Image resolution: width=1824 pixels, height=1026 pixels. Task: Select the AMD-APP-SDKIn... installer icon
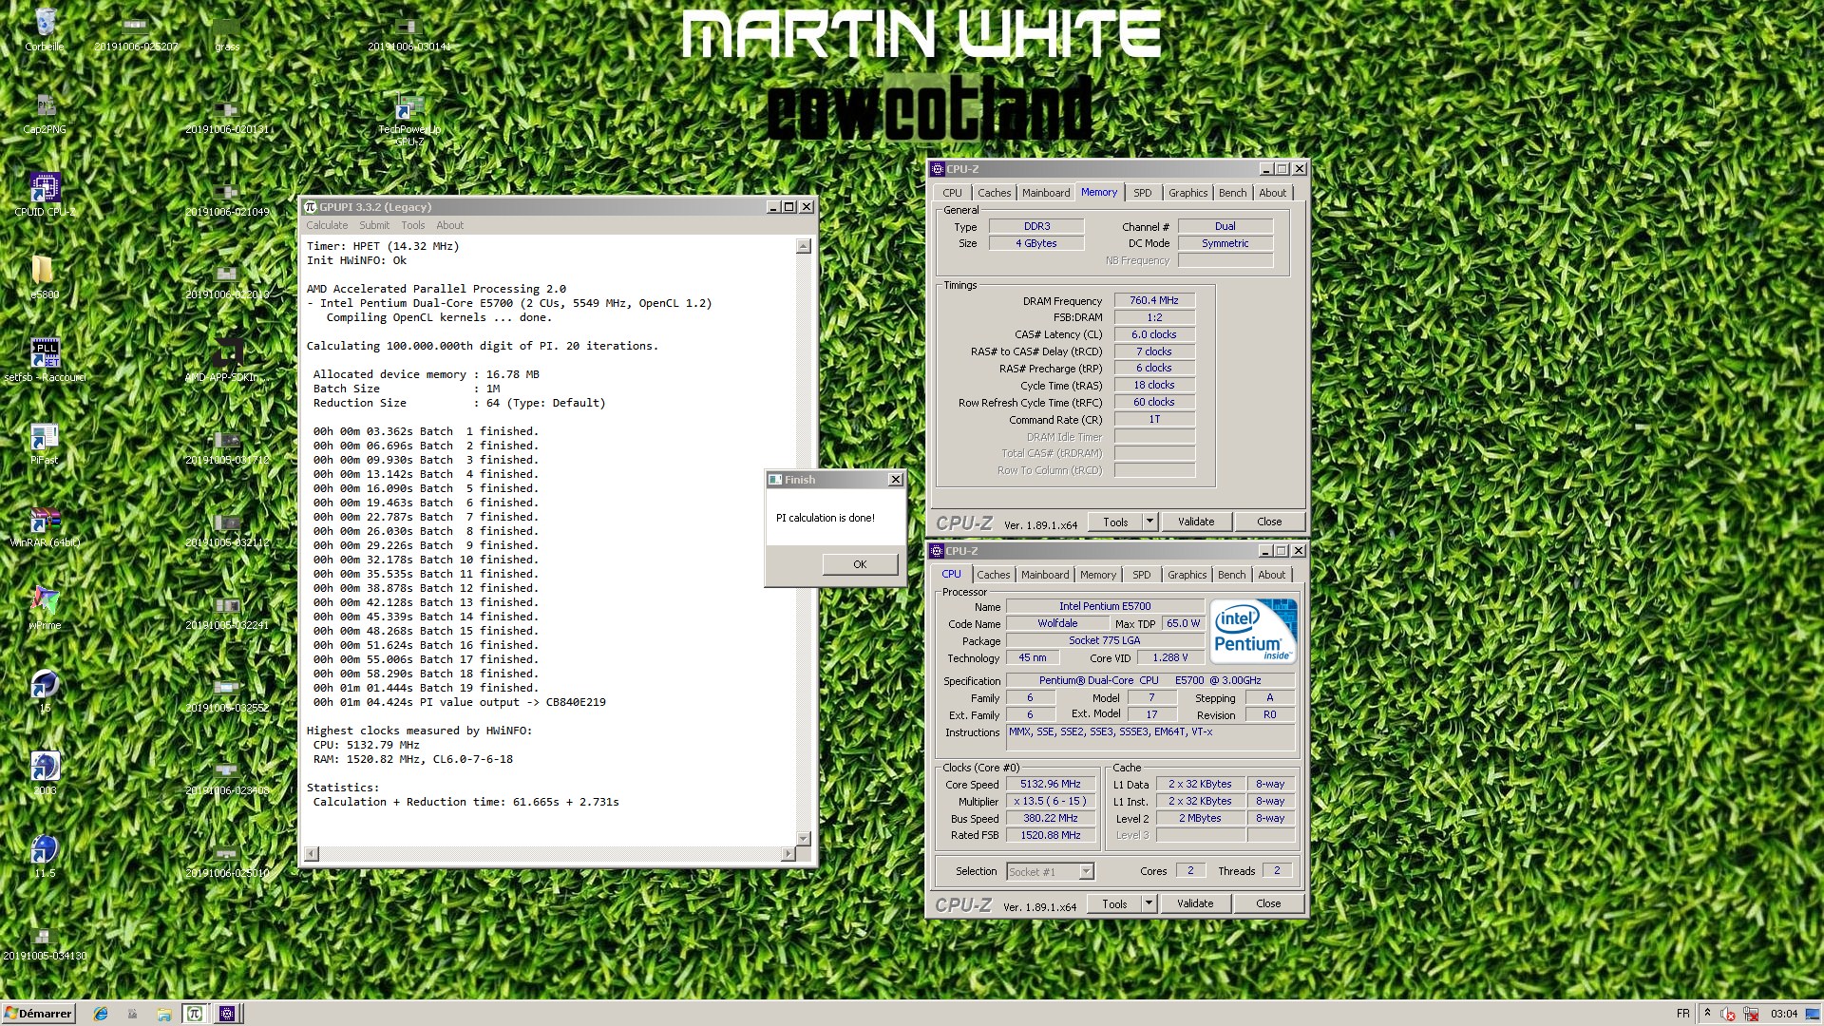[227, 361]
